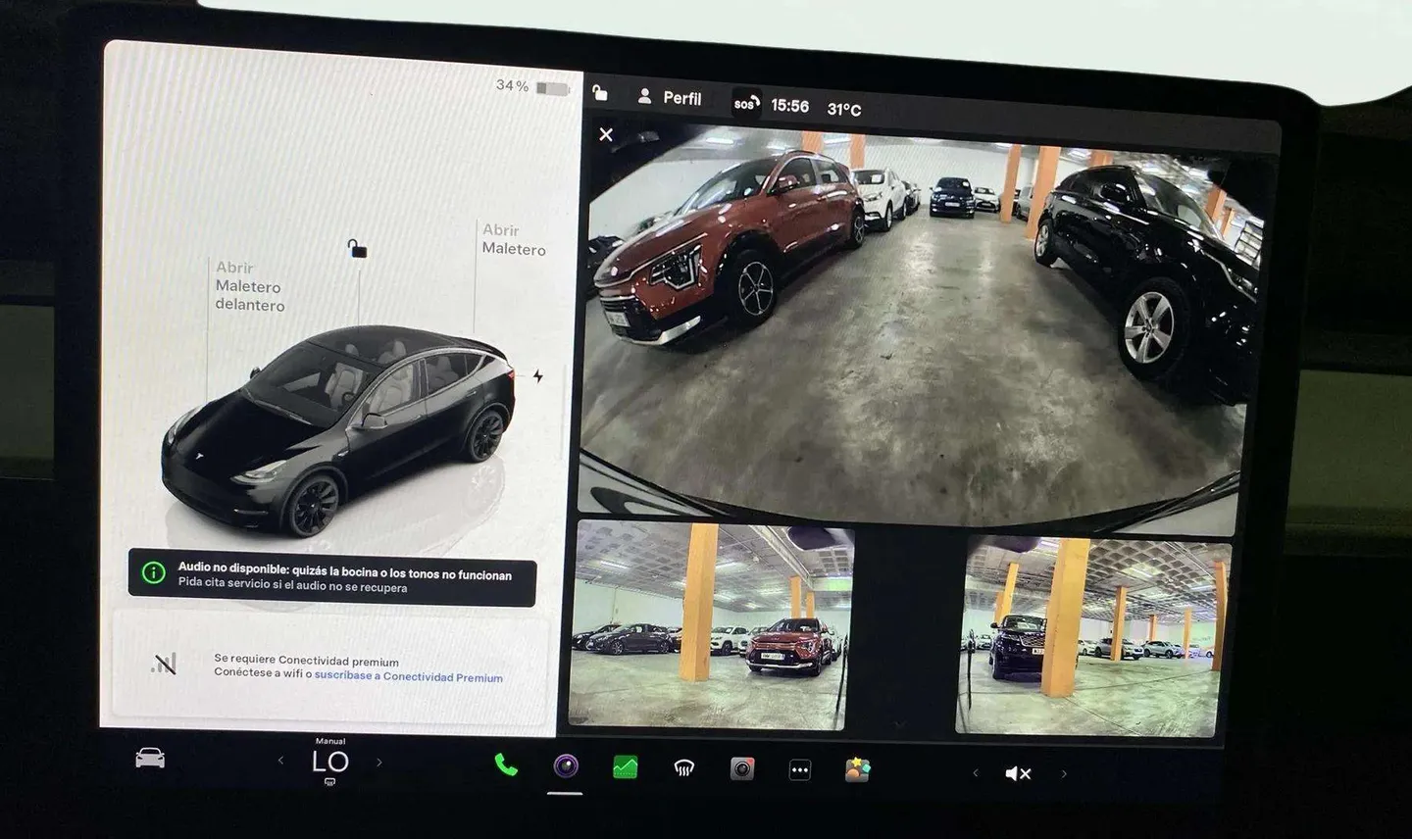The image size is (1412, 839).
Task: Open the suscribase a Conectividad Premium link
Action: (x=407, y=677)
